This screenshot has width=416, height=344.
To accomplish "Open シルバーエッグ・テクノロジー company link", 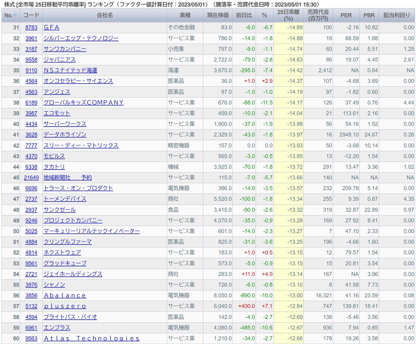I will click(81, 38).
